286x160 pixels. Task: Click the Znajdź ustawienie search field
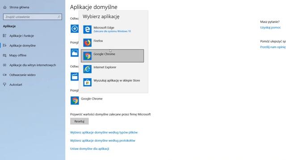33,17
